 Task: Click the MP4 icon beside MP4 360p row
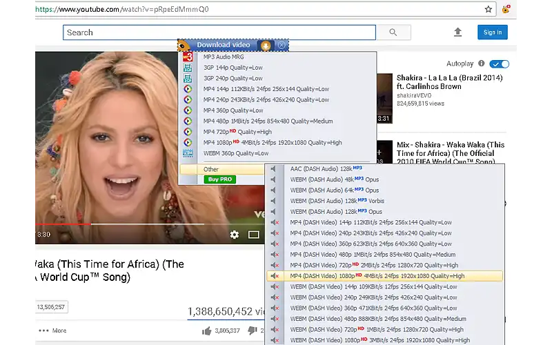tap(188, 110)
